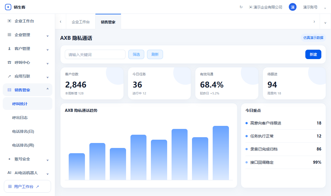
Task: Switch to the 企业工作台 tab
Action: pyautogui.click(x=81, y=22)
